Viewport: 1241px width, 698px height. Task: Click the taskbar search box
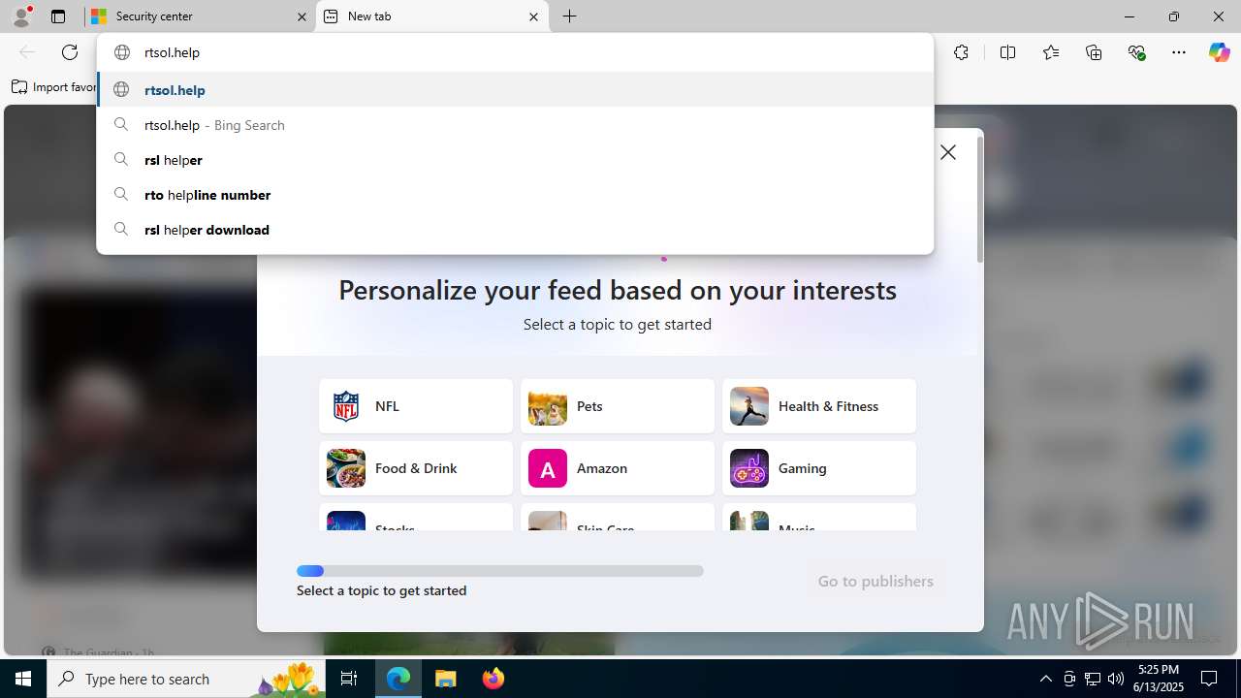click(187, 679)
